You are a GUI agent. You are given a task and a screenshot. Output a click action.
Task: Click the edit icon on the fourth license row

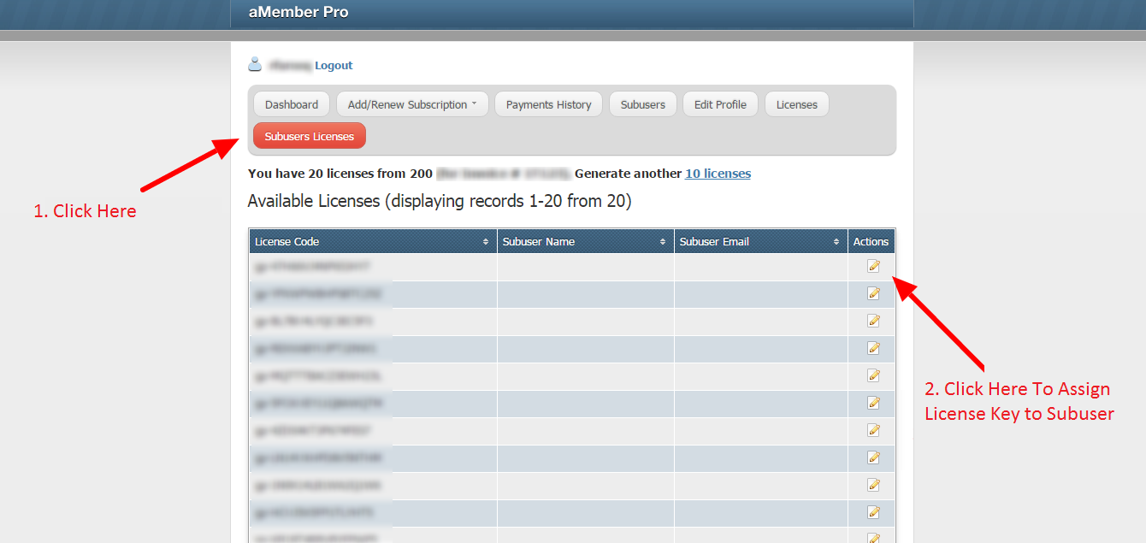pyautogui.click(x=873, y=348)
